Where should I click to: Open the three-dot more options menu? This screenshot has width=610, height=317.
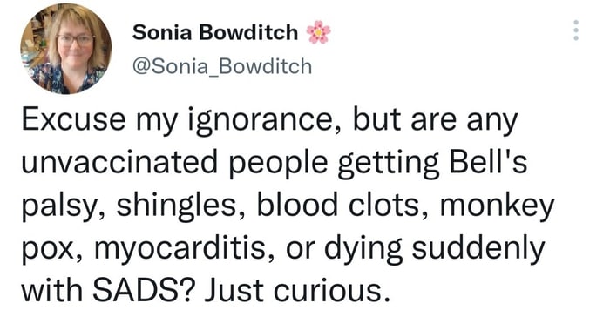click(x=576, y=30)
